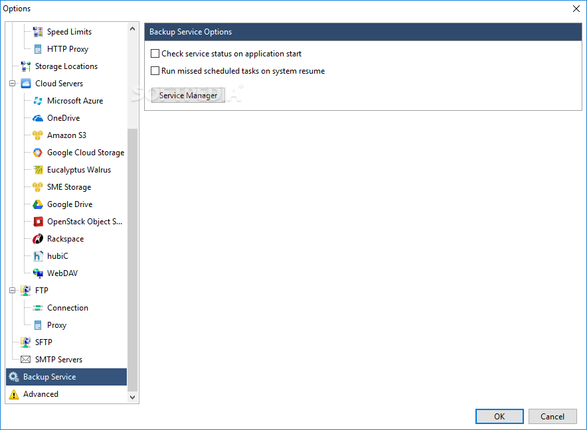Collapse the FTP tree node
The height and width of the screenshot is (430, 587).
coord(13,291)
